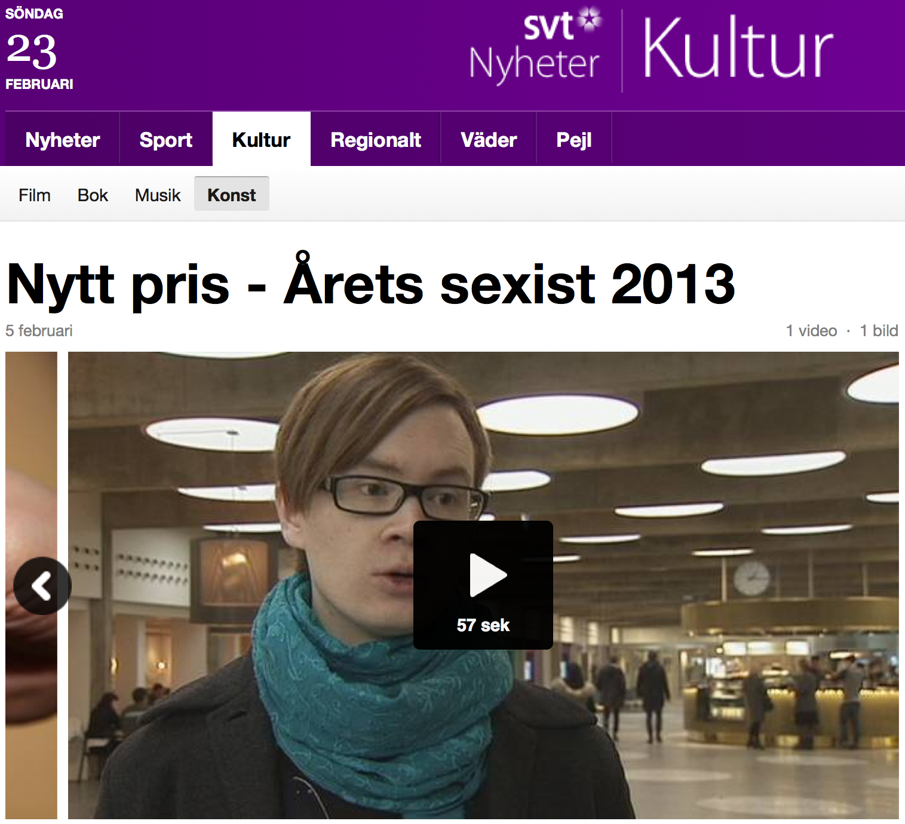Click the 1 video link
Screen dimensions: 905x824
811,331
